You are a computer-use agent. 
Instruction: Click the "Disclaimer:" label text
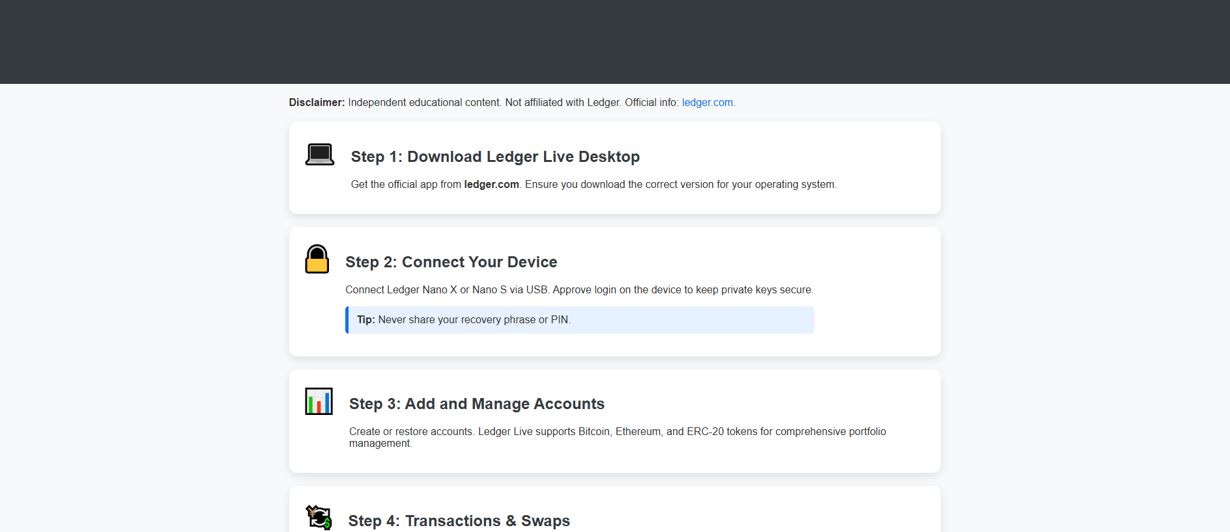click(x=317, y=103)
